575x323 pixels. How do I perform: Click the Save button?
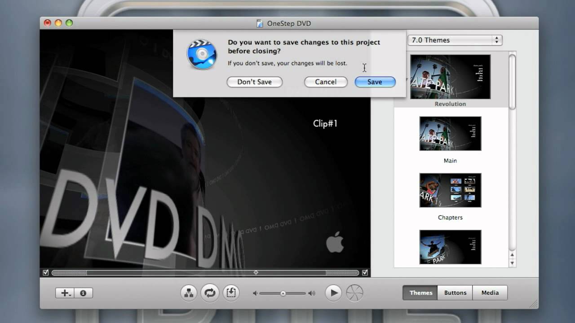coord(375,82)
